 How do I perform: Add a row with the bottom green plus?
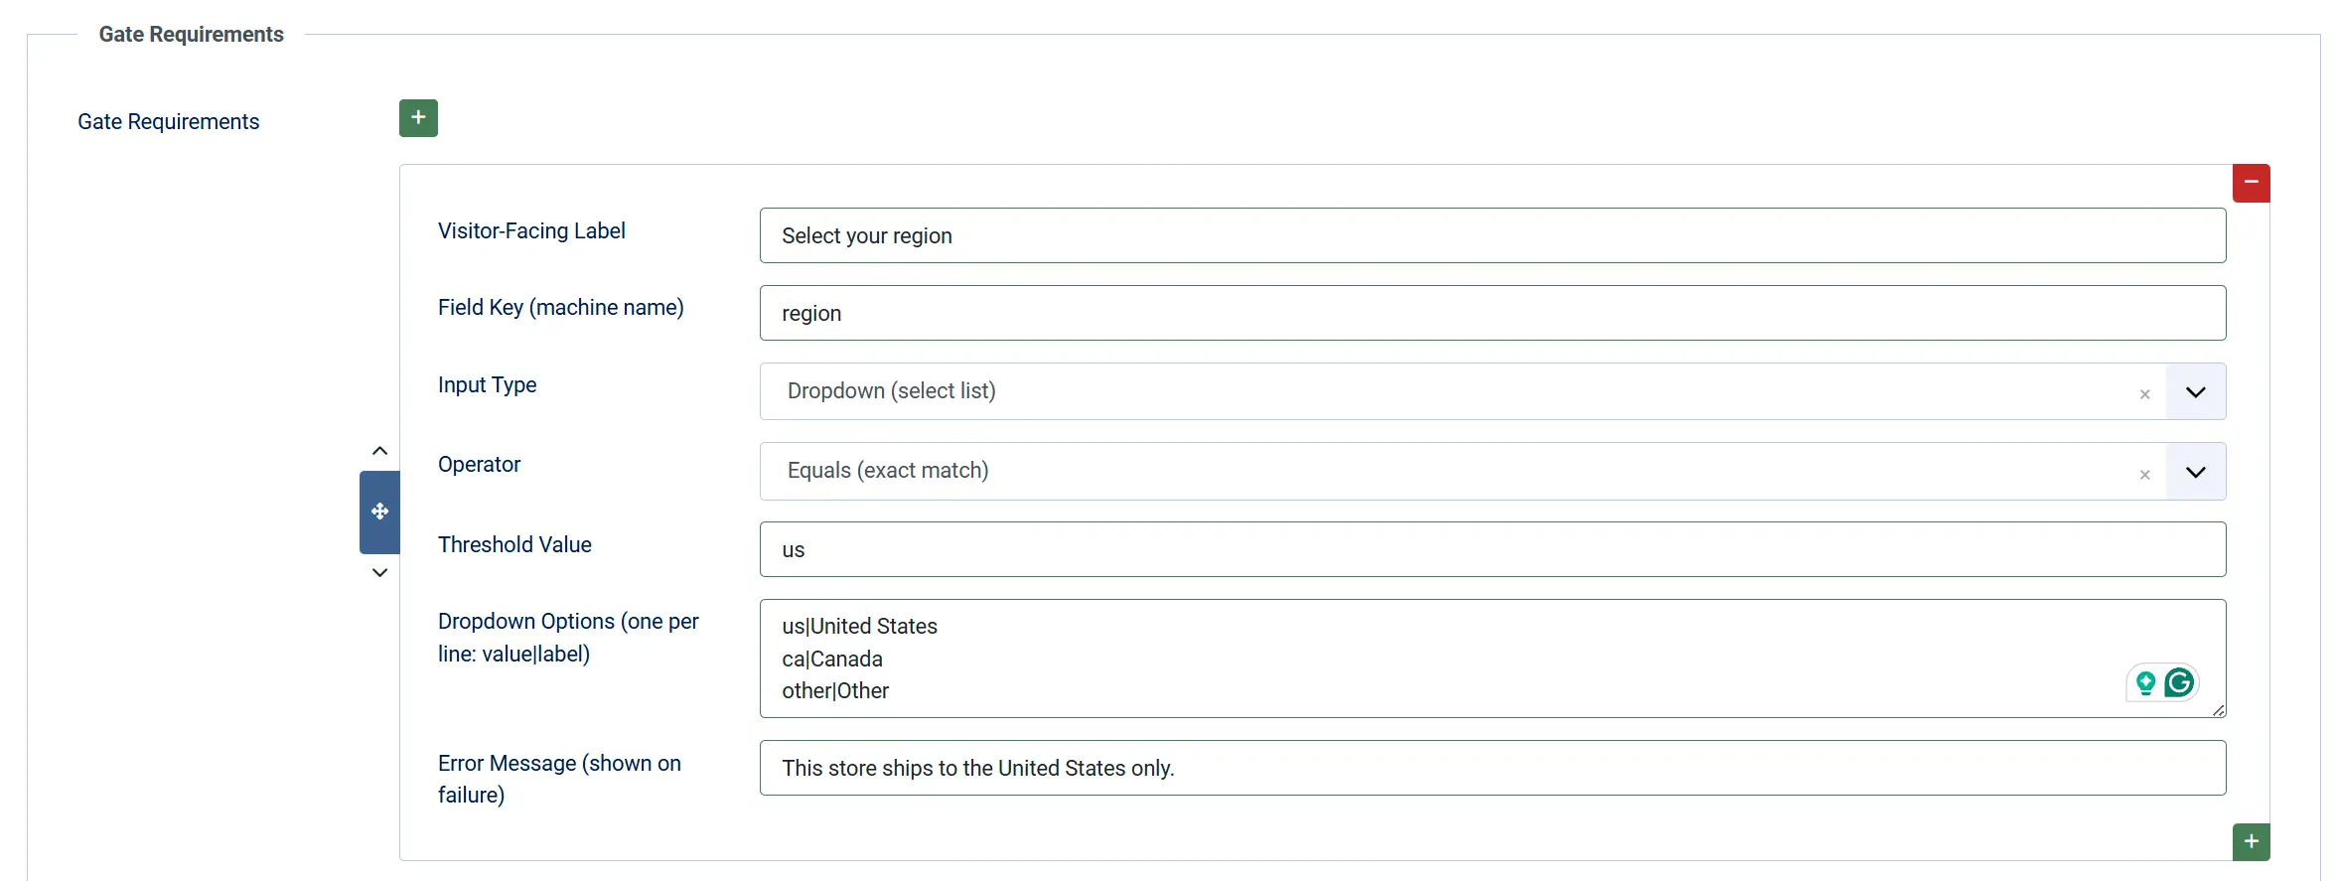coord(2251,842)
